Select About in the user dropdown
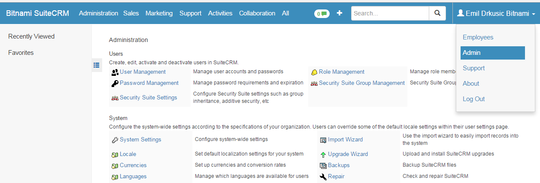The image size is (540, 183). 493,84
